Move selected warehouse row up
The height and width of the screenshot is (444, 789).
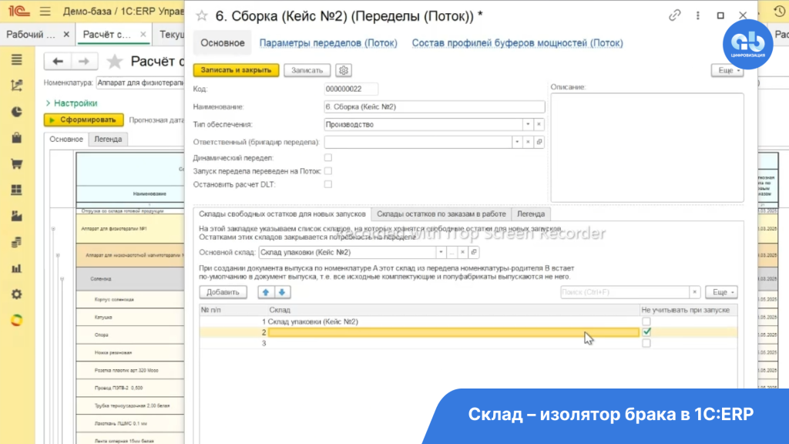coord(266,292)
